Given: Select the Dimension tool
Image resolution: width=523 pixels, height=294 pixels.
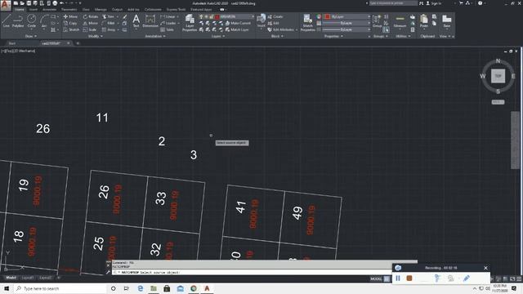Looking at the screenshot, I should click(150, 21).
